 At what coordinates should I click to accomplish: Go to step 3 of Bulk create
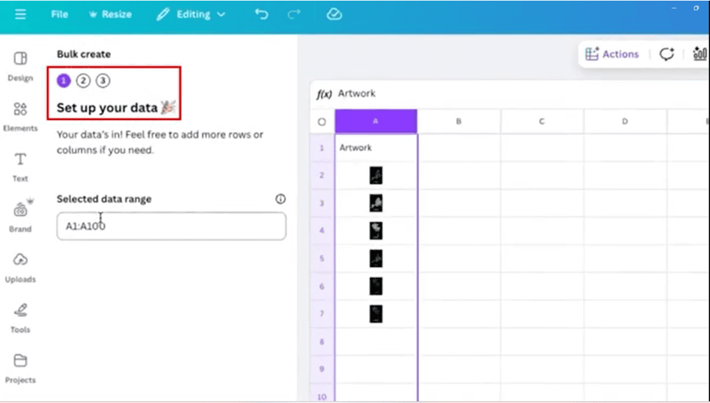pyautogui.click(x=103, y=81)
